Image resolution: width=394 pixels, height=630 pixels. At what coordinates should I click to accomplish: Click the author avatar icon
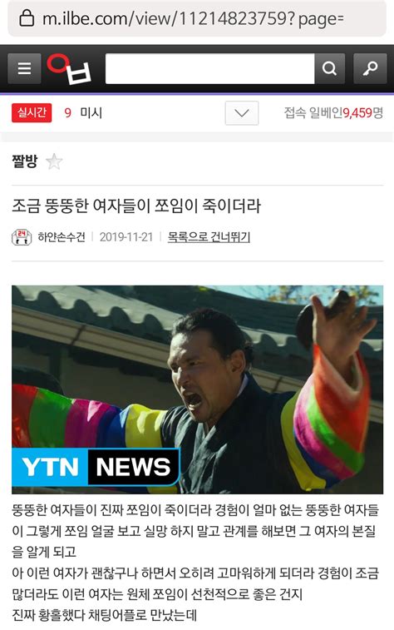point(22,237)
